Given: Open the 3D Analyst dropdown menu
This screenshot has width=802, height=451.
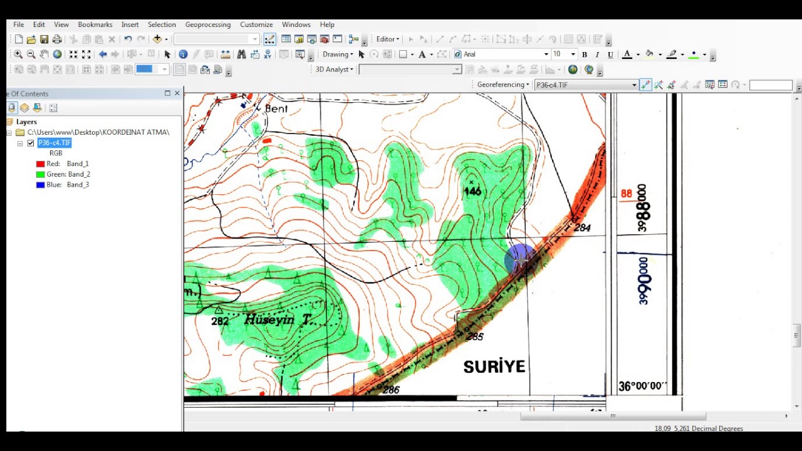Looking at the screenshot, I should [335, 70].
